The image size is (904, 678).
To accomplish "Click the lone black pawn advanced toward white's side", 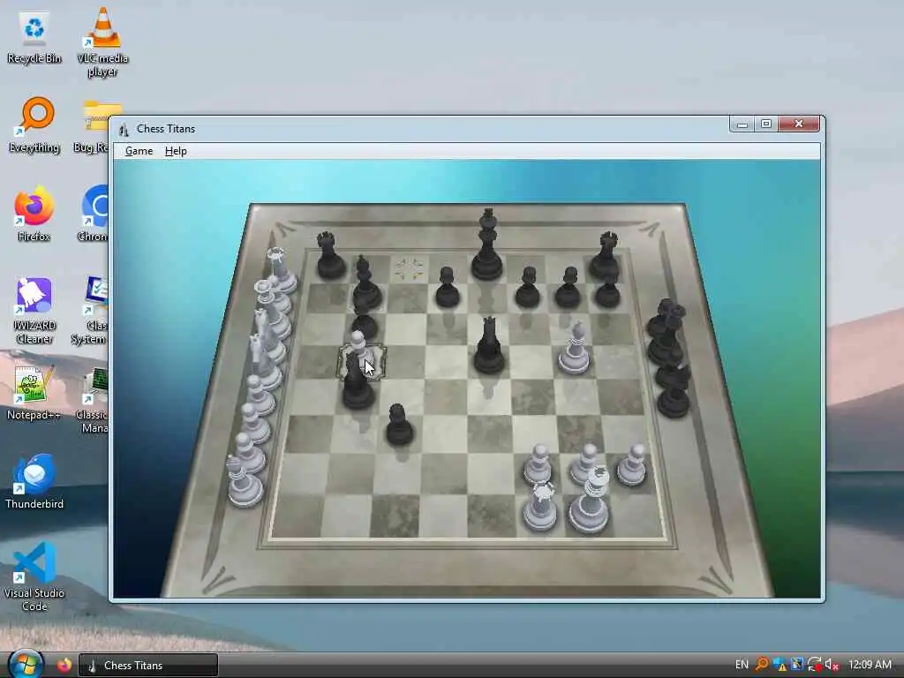I will coord(399,425).
